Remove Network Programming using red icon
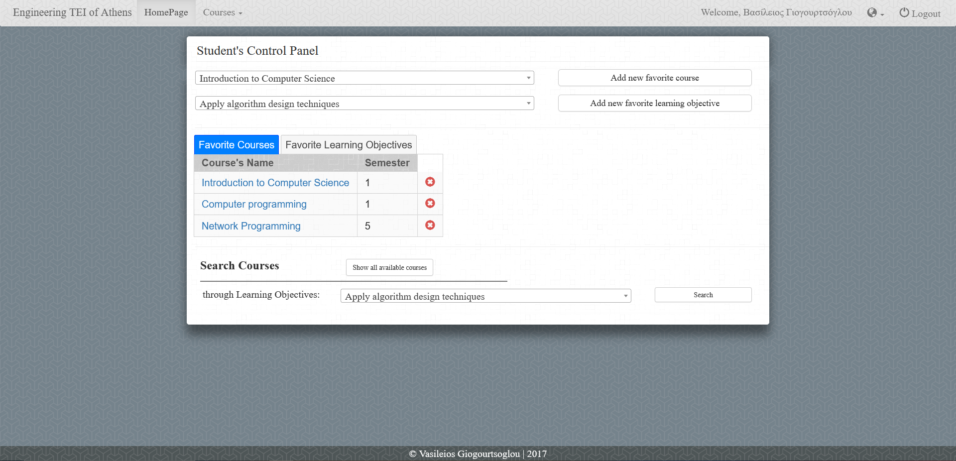 tap(430, 226)
